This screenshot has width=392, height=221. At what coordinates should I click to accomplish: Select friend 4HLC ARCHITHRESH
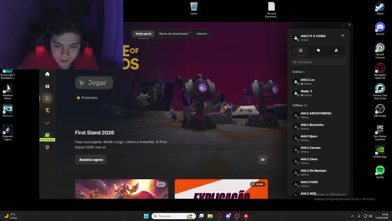(x=318, y=115)
